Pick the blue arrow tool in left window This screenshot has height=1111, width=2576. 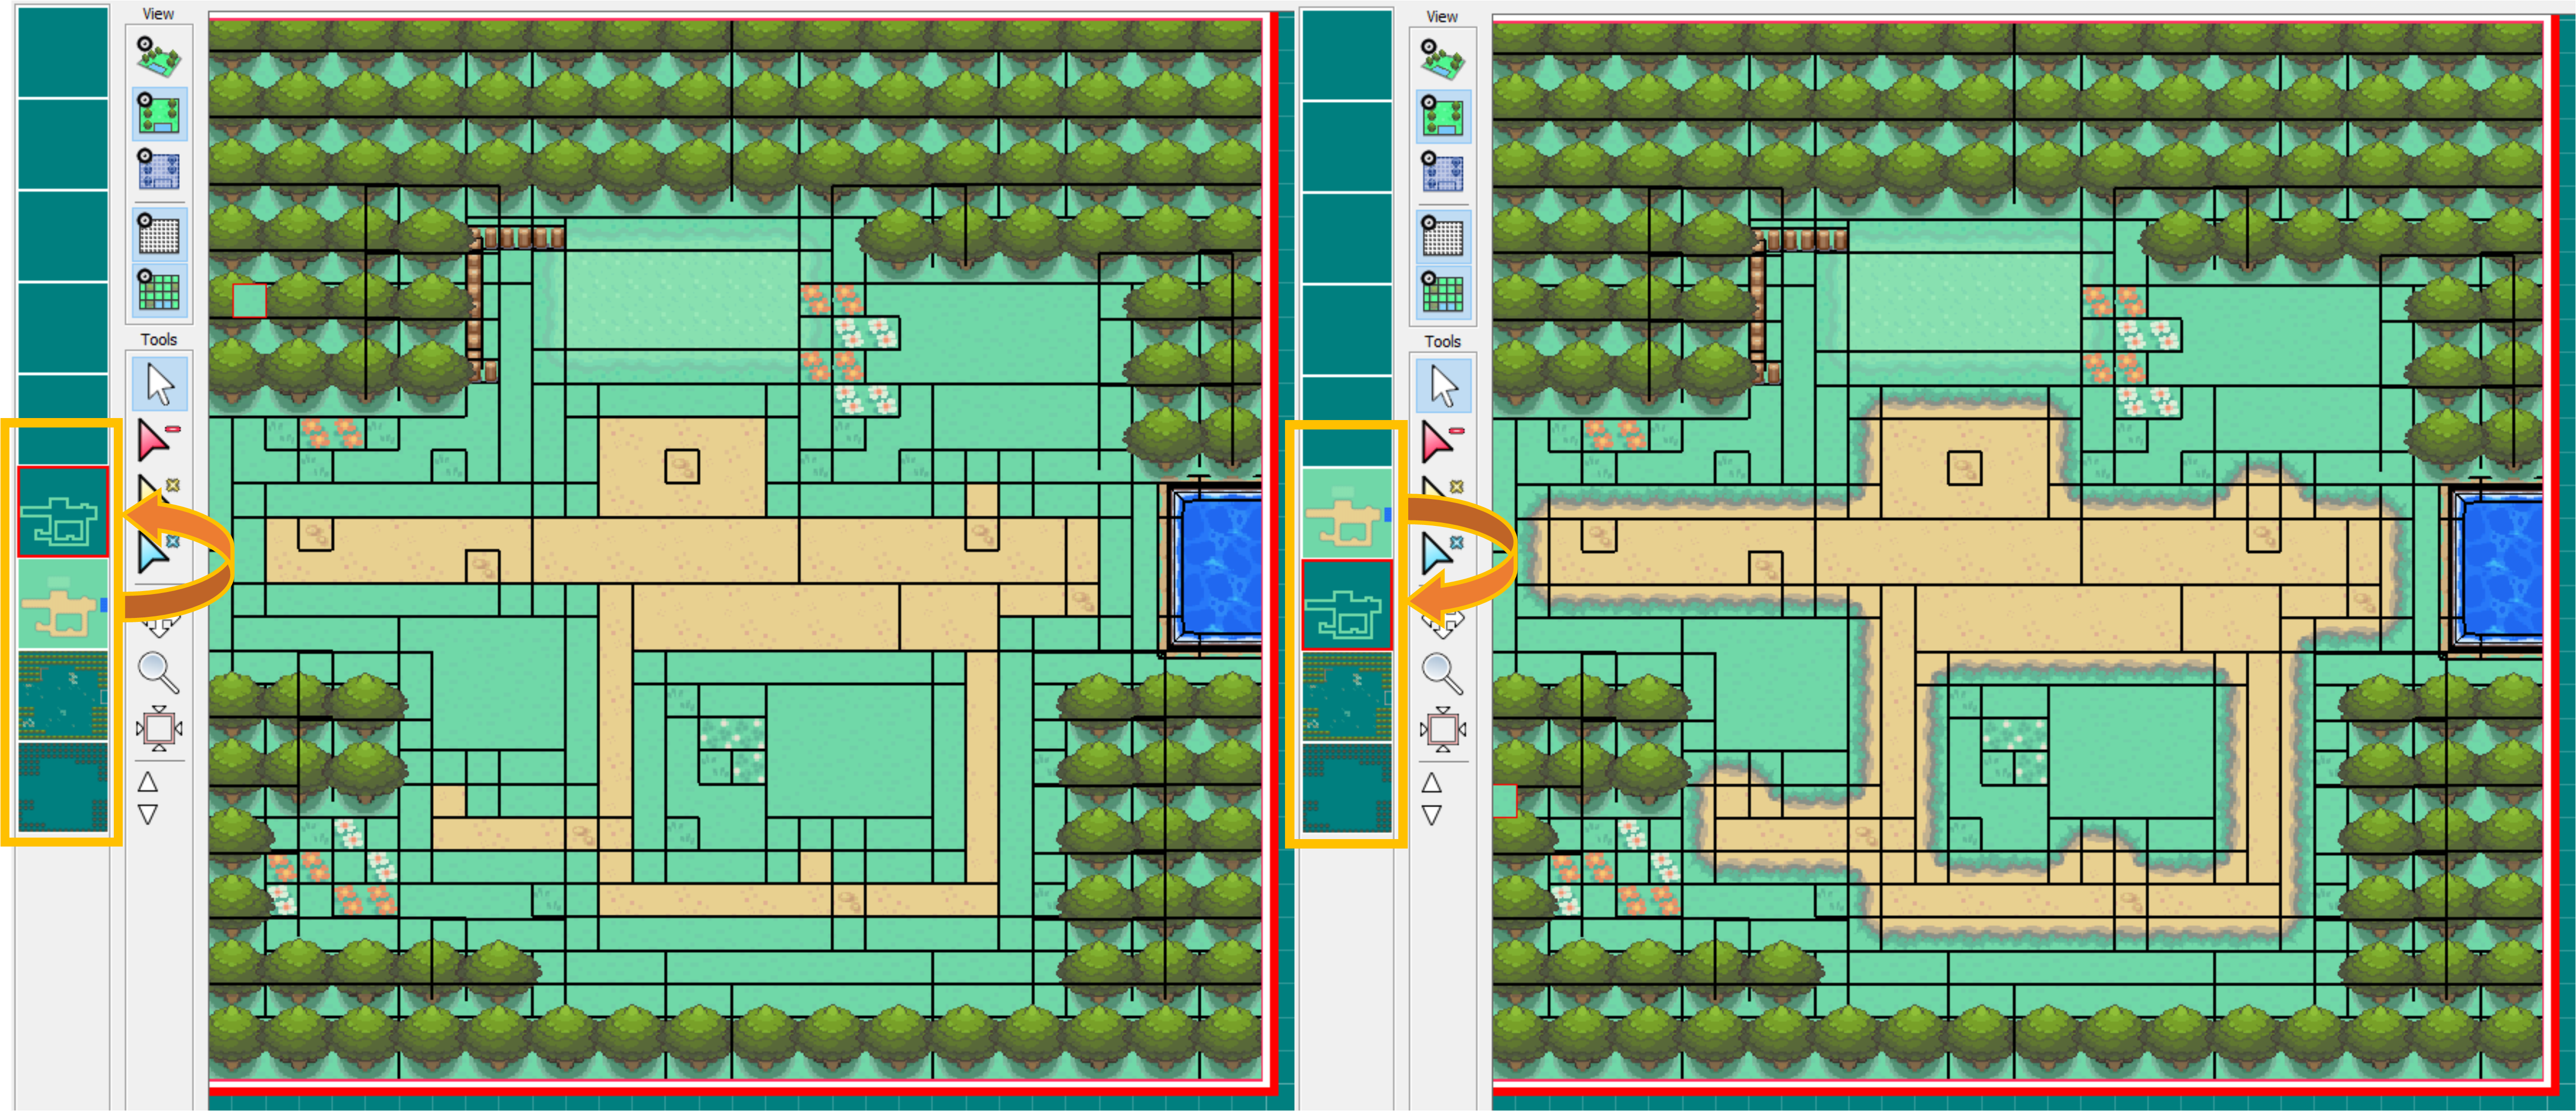[157, 553]
